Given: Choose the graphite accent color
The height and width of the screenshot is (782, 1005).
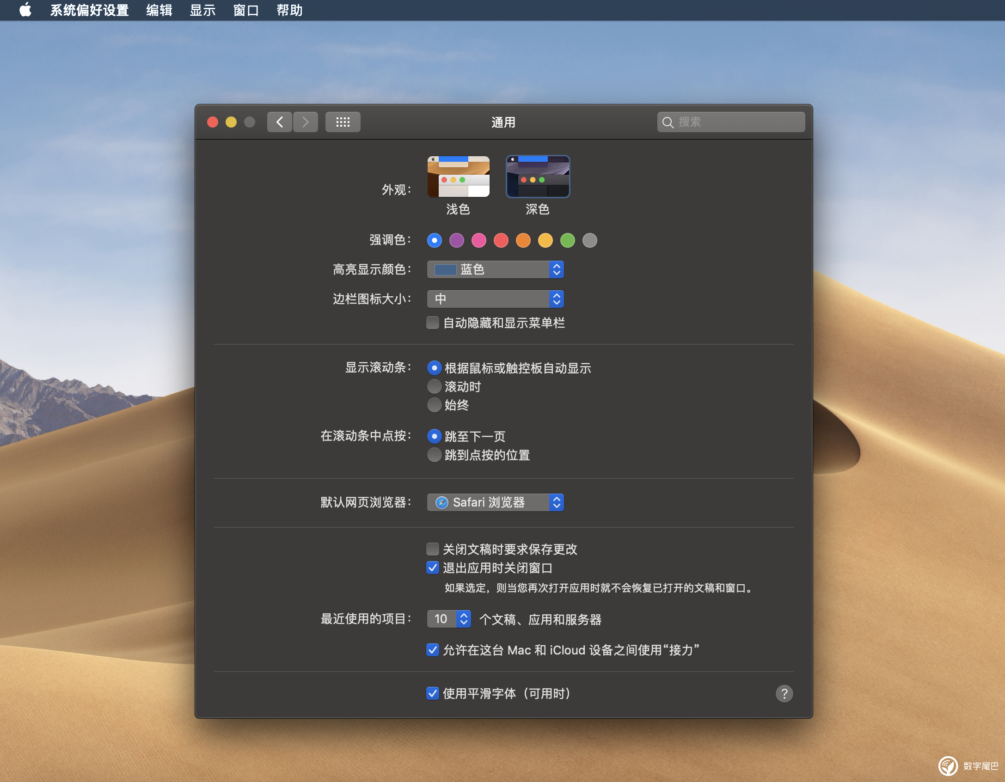Looking at the screenshot, I should (590, 240).
